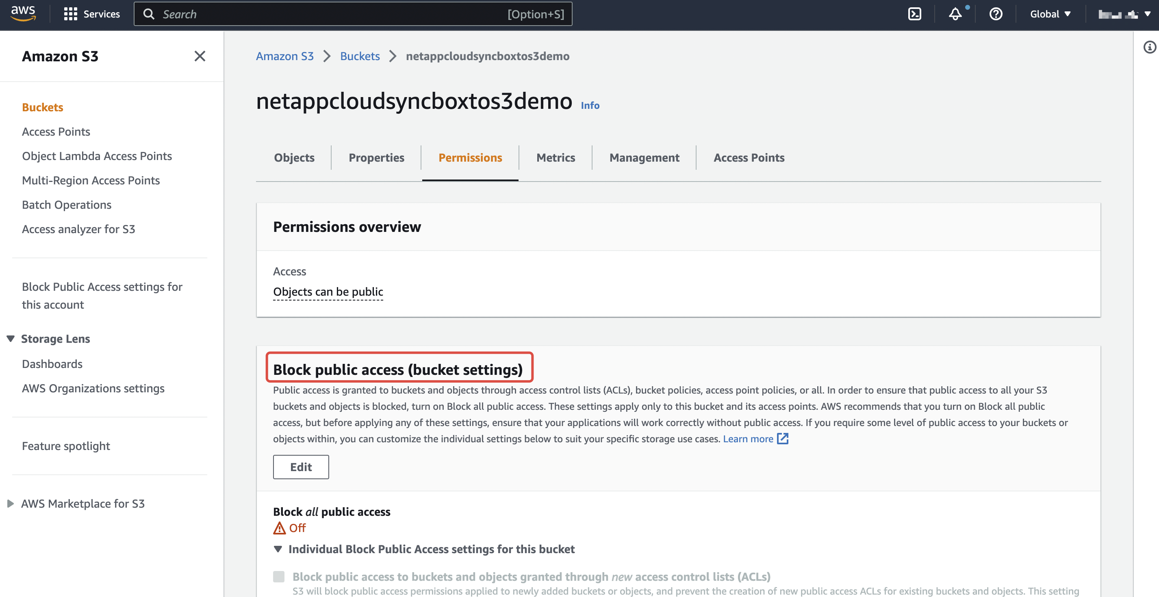Click inside the top search field
This screenshot has height=597, width=1159.
click(351, 14)
